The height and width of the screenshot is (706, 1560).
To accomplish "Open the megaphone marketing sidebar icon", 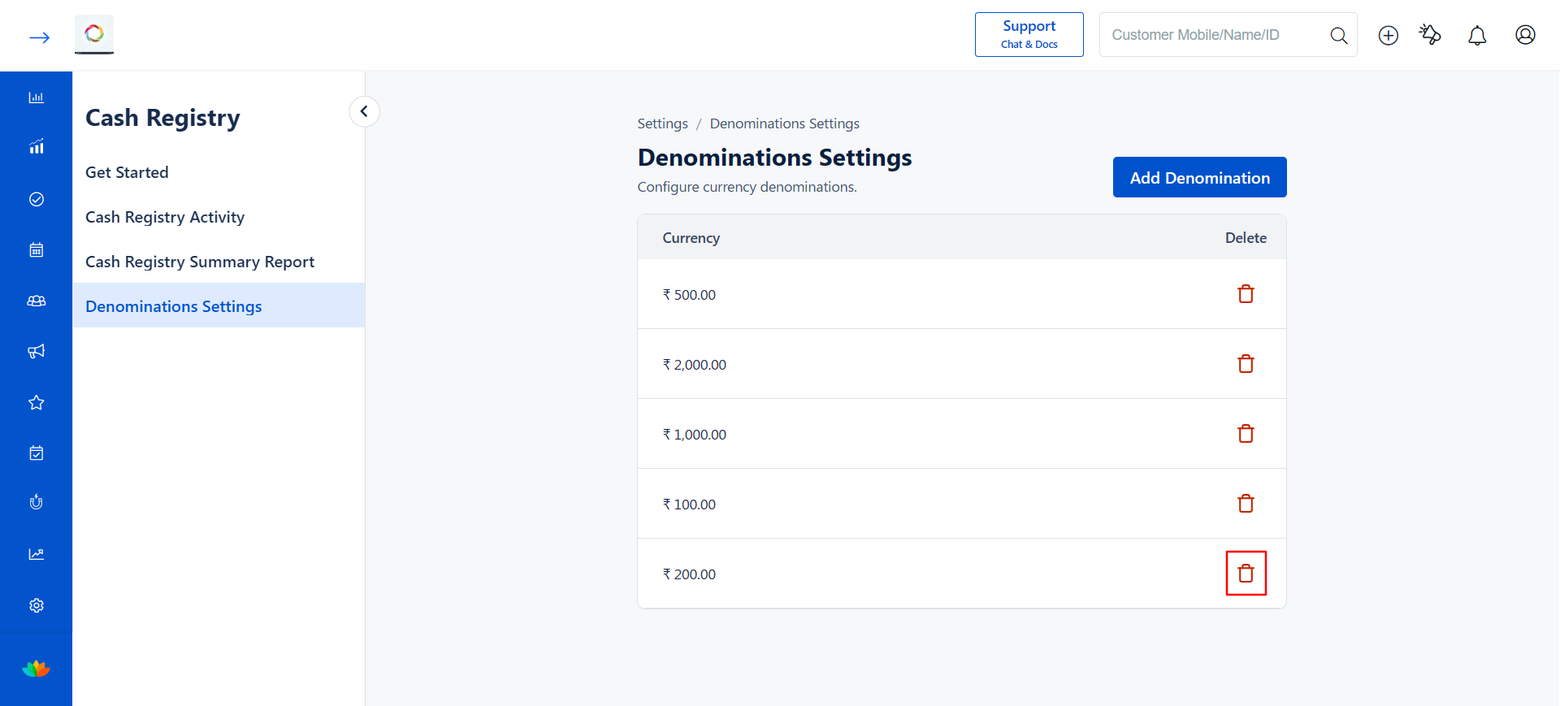I will [x=37, y=351].
